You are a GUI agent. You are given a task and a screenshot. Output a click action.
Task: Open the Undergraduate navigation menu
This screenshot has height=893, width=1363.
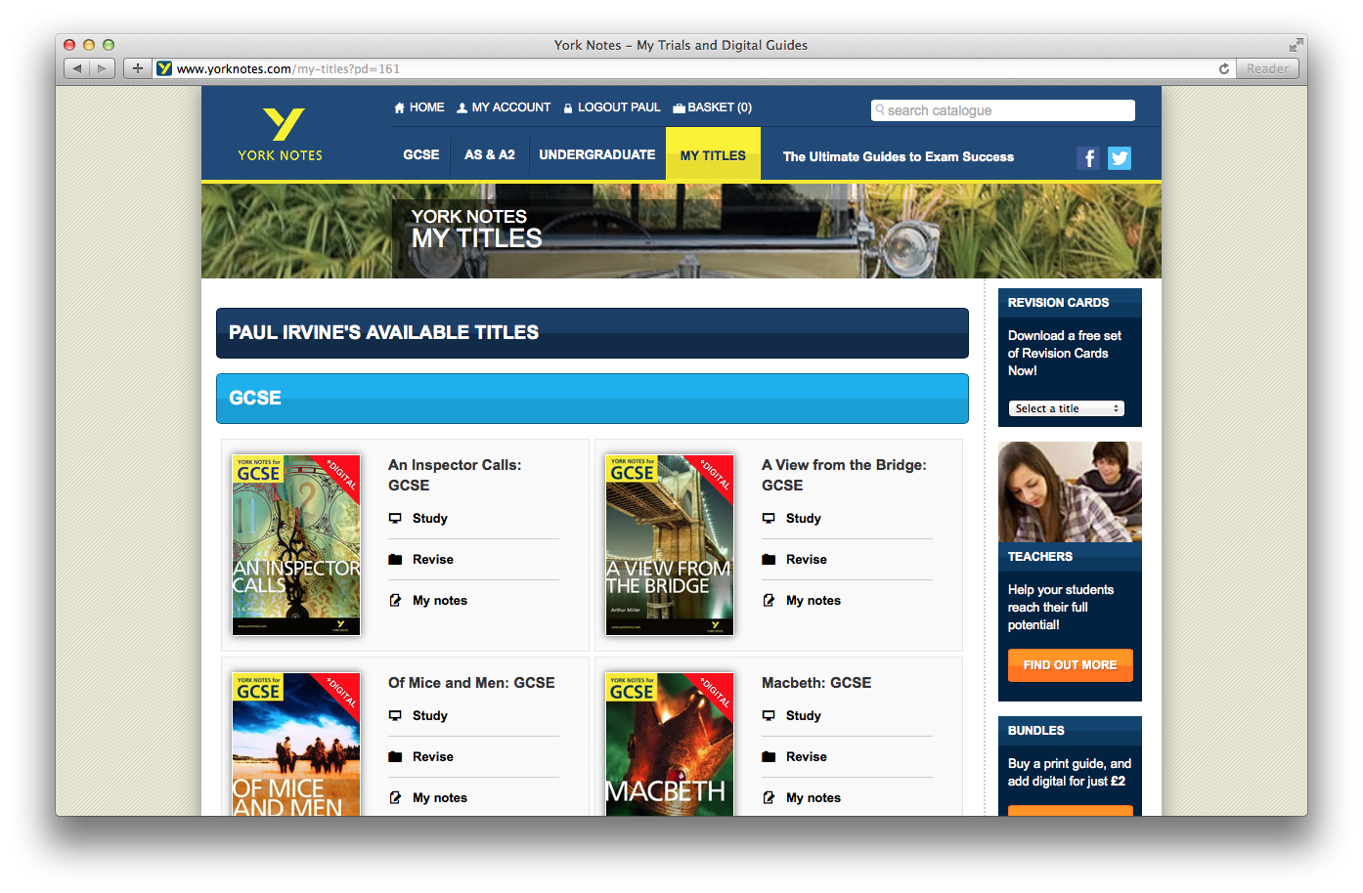[597, 154]
